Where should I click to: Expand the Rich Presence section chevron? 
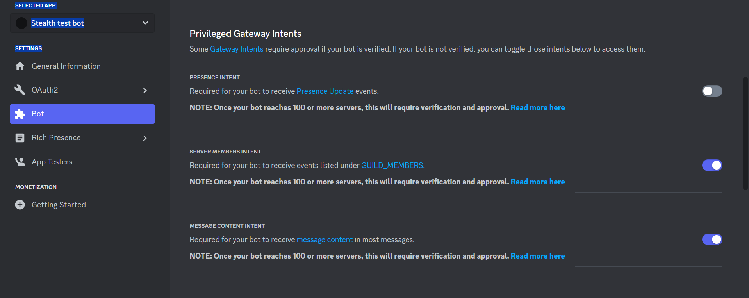tap(144, 137)
